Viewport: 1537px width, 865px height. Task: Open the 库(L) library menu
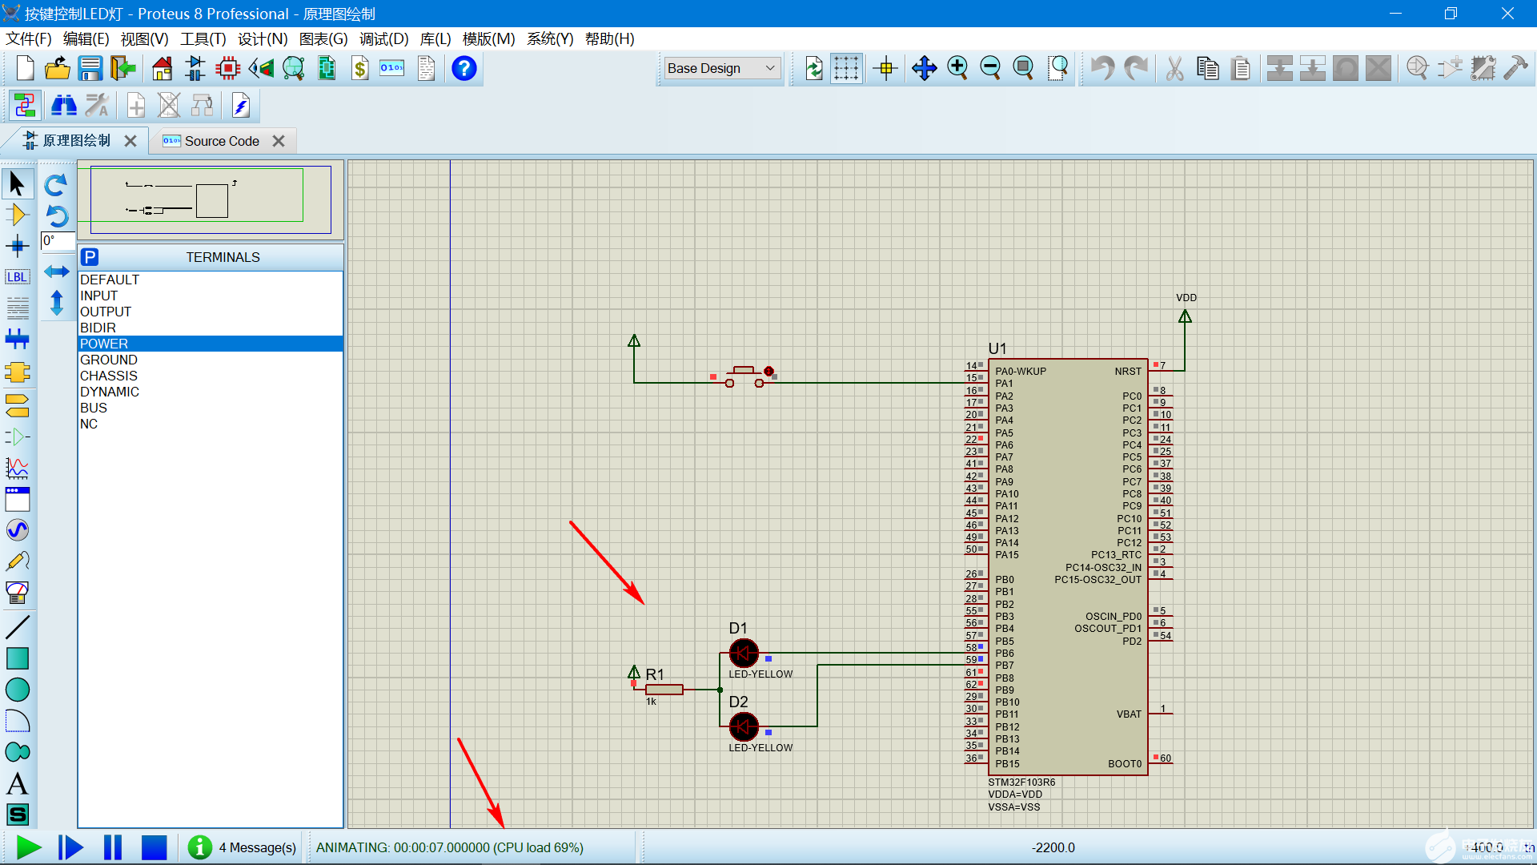(x=435, y=38)
